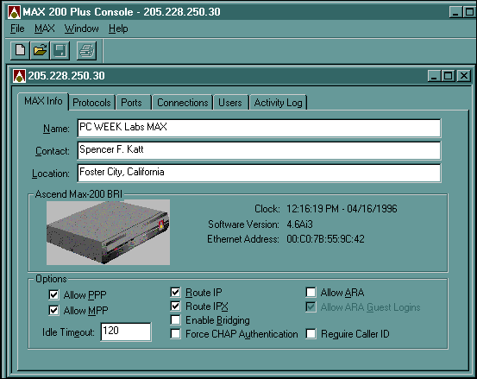The height and width of the screenshot is (379, 477).
Task: Check Force CHAP Authentication
Action: click(175, 333)
